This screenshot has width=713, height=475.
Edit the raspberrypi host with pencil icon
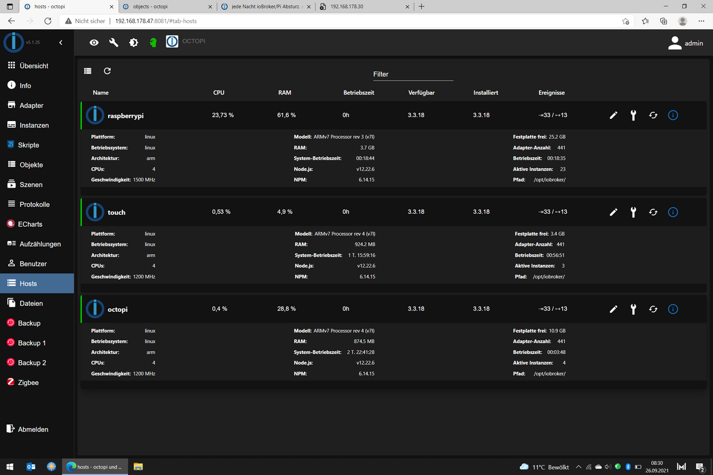click(614, 115)
